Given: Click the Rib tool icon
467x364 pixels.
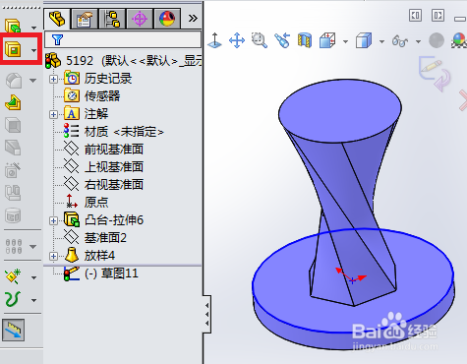Looking at the screenshot, I should point(13,102).
